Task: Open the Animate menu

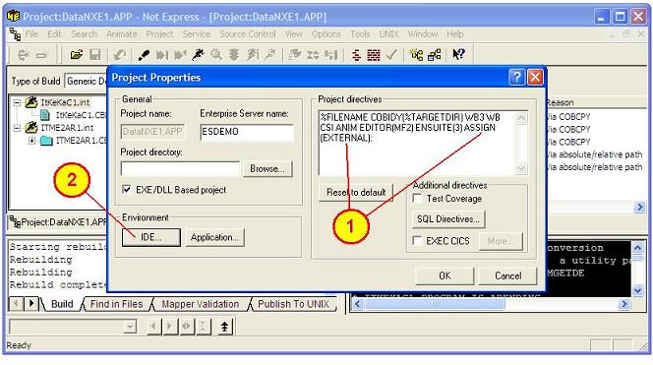Action: (x=122, y=34)
